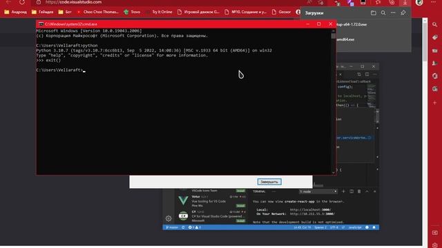The height and width of the screenshot is (248, 442).
Task: Click the VS Code manage gear icon
Action: (x=169, y=218)
